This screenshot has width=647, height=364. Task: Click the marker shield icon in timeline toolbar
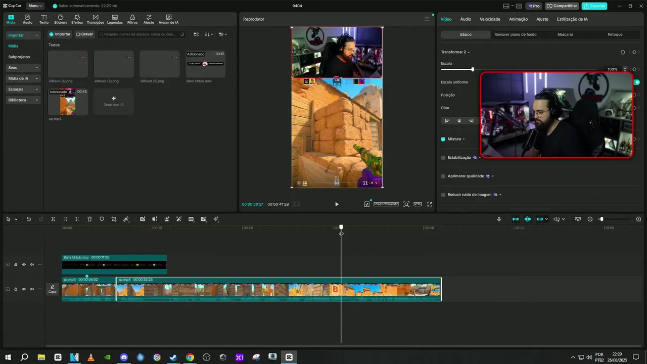(102, 219)
